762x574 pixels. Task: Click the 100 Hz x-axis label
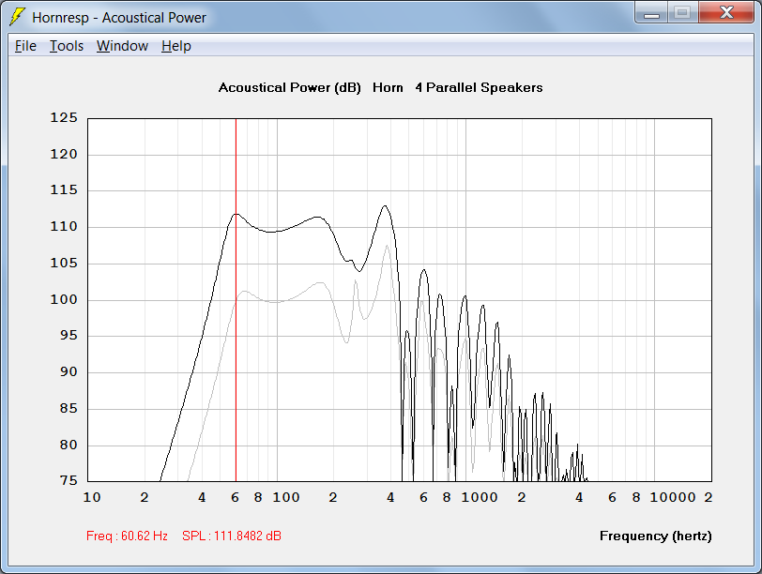pos(285,497)
